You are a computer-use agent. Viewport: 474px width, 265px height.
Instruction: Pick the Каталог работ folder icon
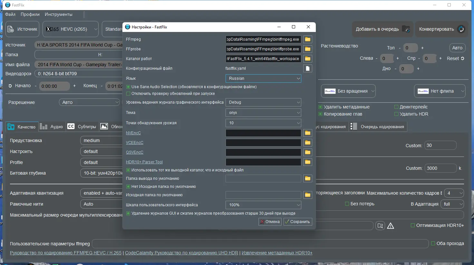pos(308,59)
